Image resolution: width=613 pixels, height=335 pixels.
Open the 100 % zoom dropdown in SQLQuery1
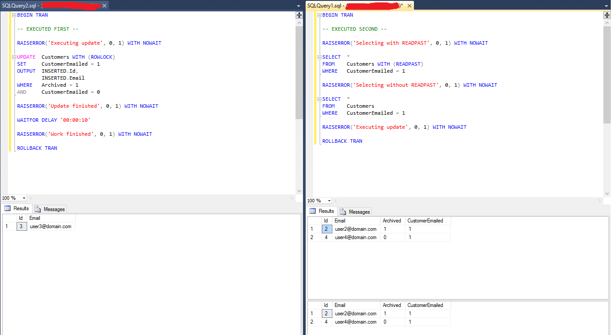tap(329, 201)
